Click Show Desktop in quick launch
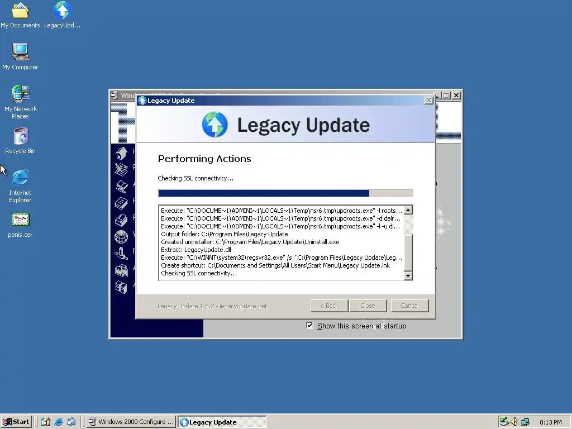The height and width of the screenshot is (429, 572). [46, 422]
